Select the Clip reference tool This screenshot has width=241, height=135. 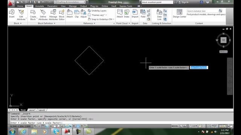coord(77,14)
